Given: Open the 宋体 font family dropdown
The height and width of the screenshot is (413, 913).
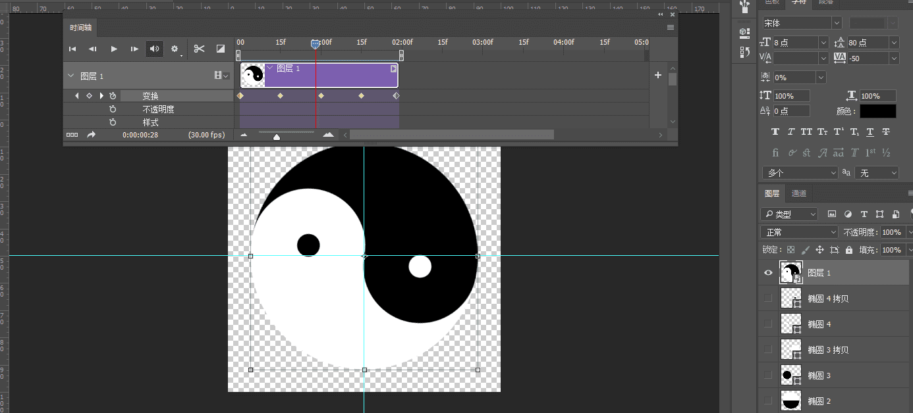Looking at the screenshot, I should (837, 23).
